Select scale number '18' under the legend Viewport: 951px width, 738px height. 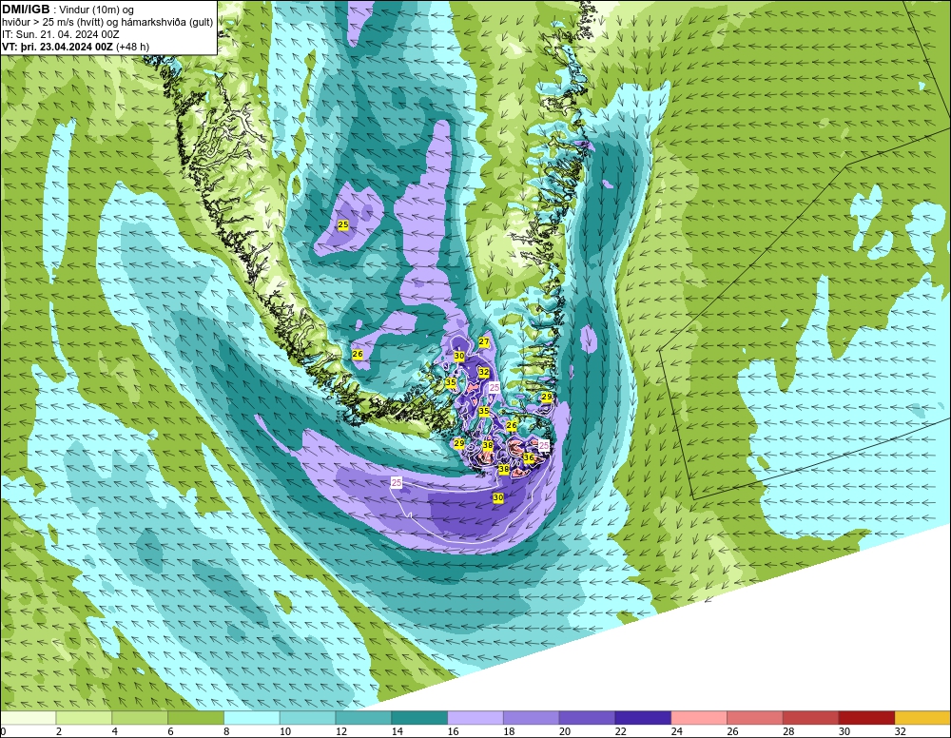(x=509, y=731)
